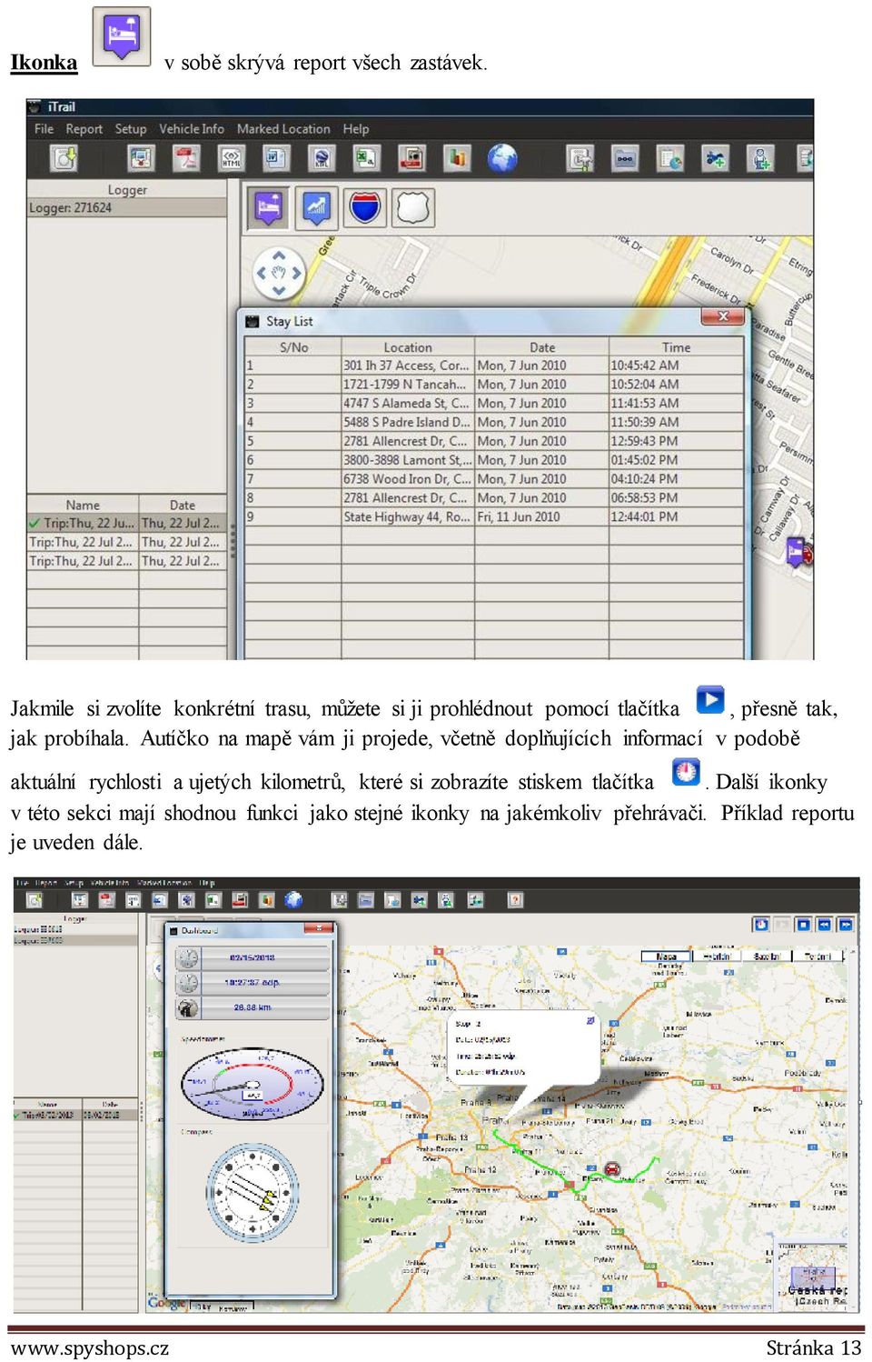Open www.spyshops.cz footer link

(x=89, y=1348)
